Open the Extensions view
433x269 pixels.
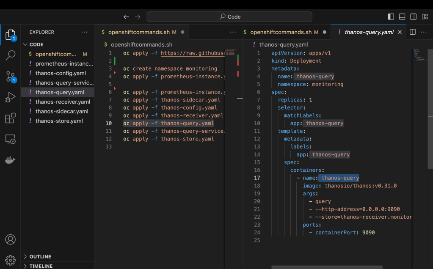tap(10, 118)
